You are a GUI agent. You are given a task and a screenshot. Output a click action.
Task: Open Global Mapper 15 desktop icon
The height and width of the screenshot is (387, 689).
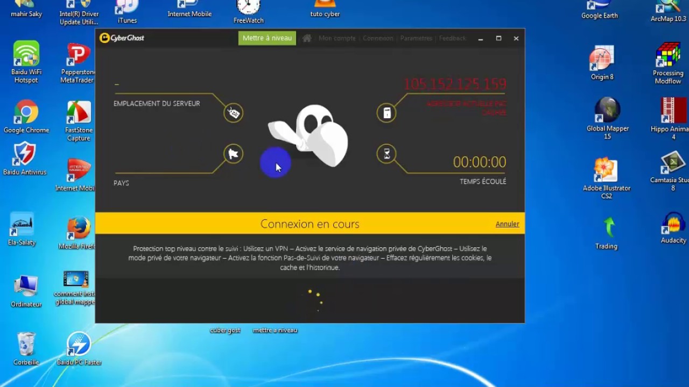(607, 118)
